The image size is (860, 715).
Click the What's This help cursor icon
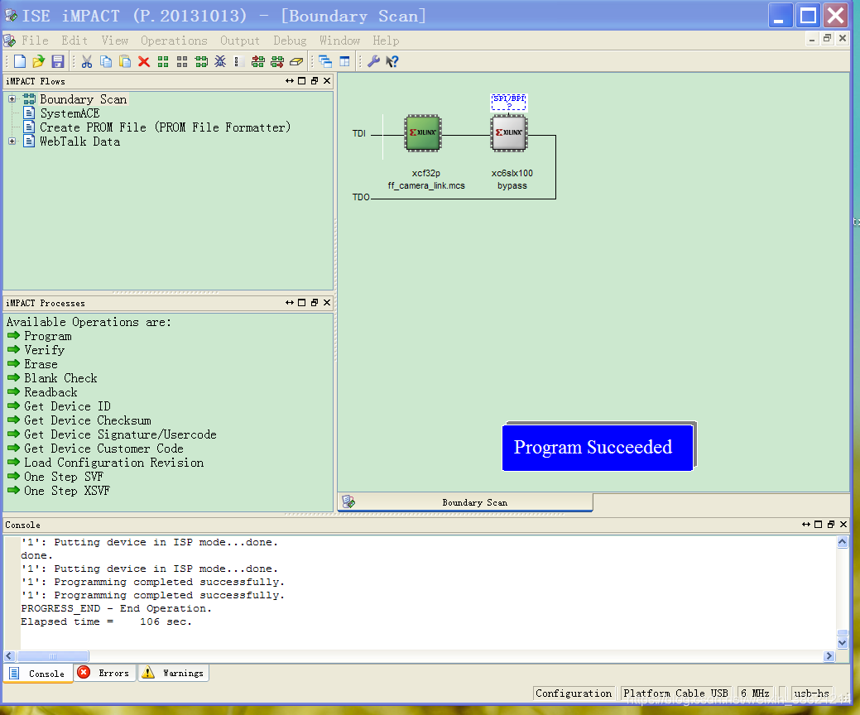coord(392,61)
